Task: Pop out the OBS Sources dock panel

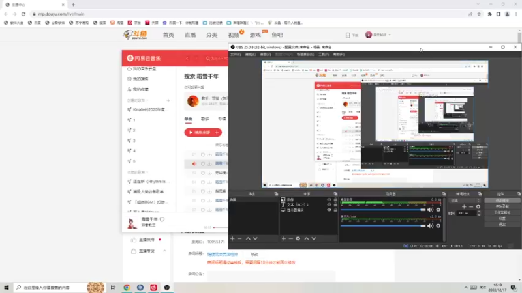Action: click(335, 193)
